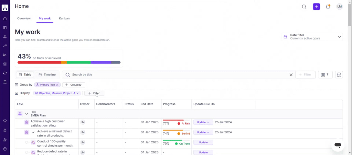
Task: Switch to Table view
Action: 25,75
